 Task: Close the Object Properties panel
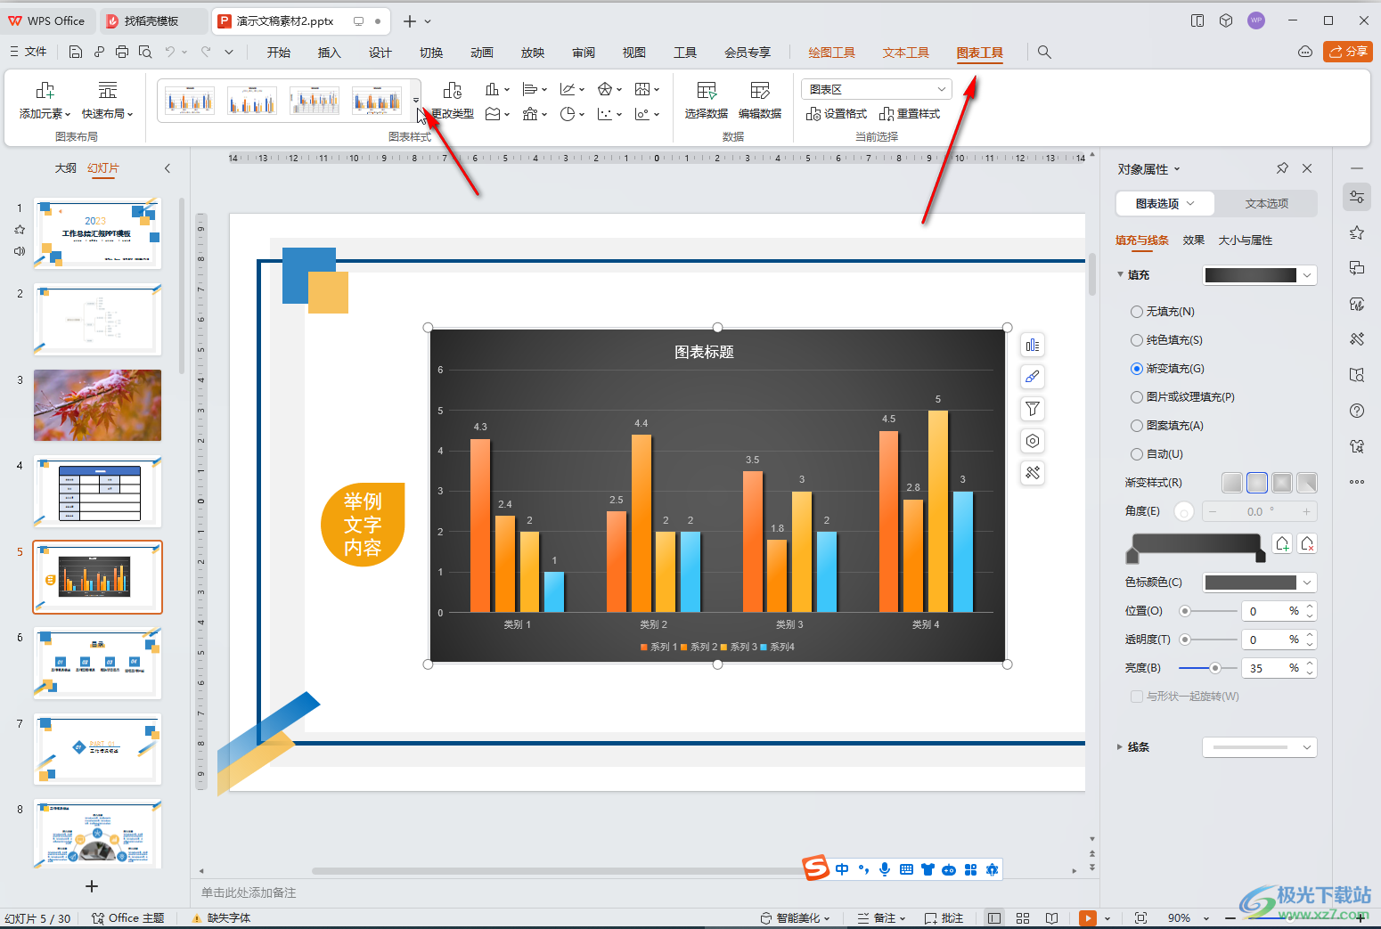tap(1307, 168)
